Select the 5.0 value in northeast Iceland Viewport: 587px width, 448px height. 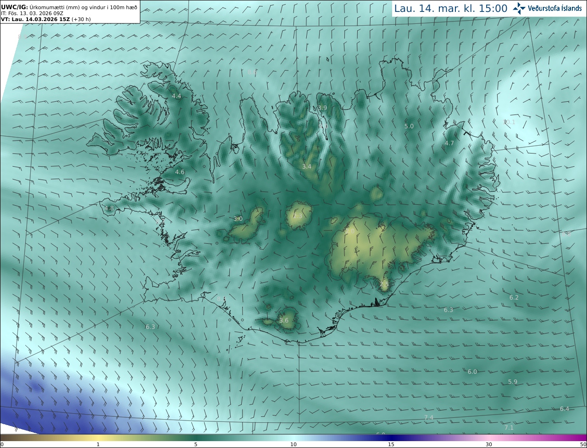(x=409, y=126)
